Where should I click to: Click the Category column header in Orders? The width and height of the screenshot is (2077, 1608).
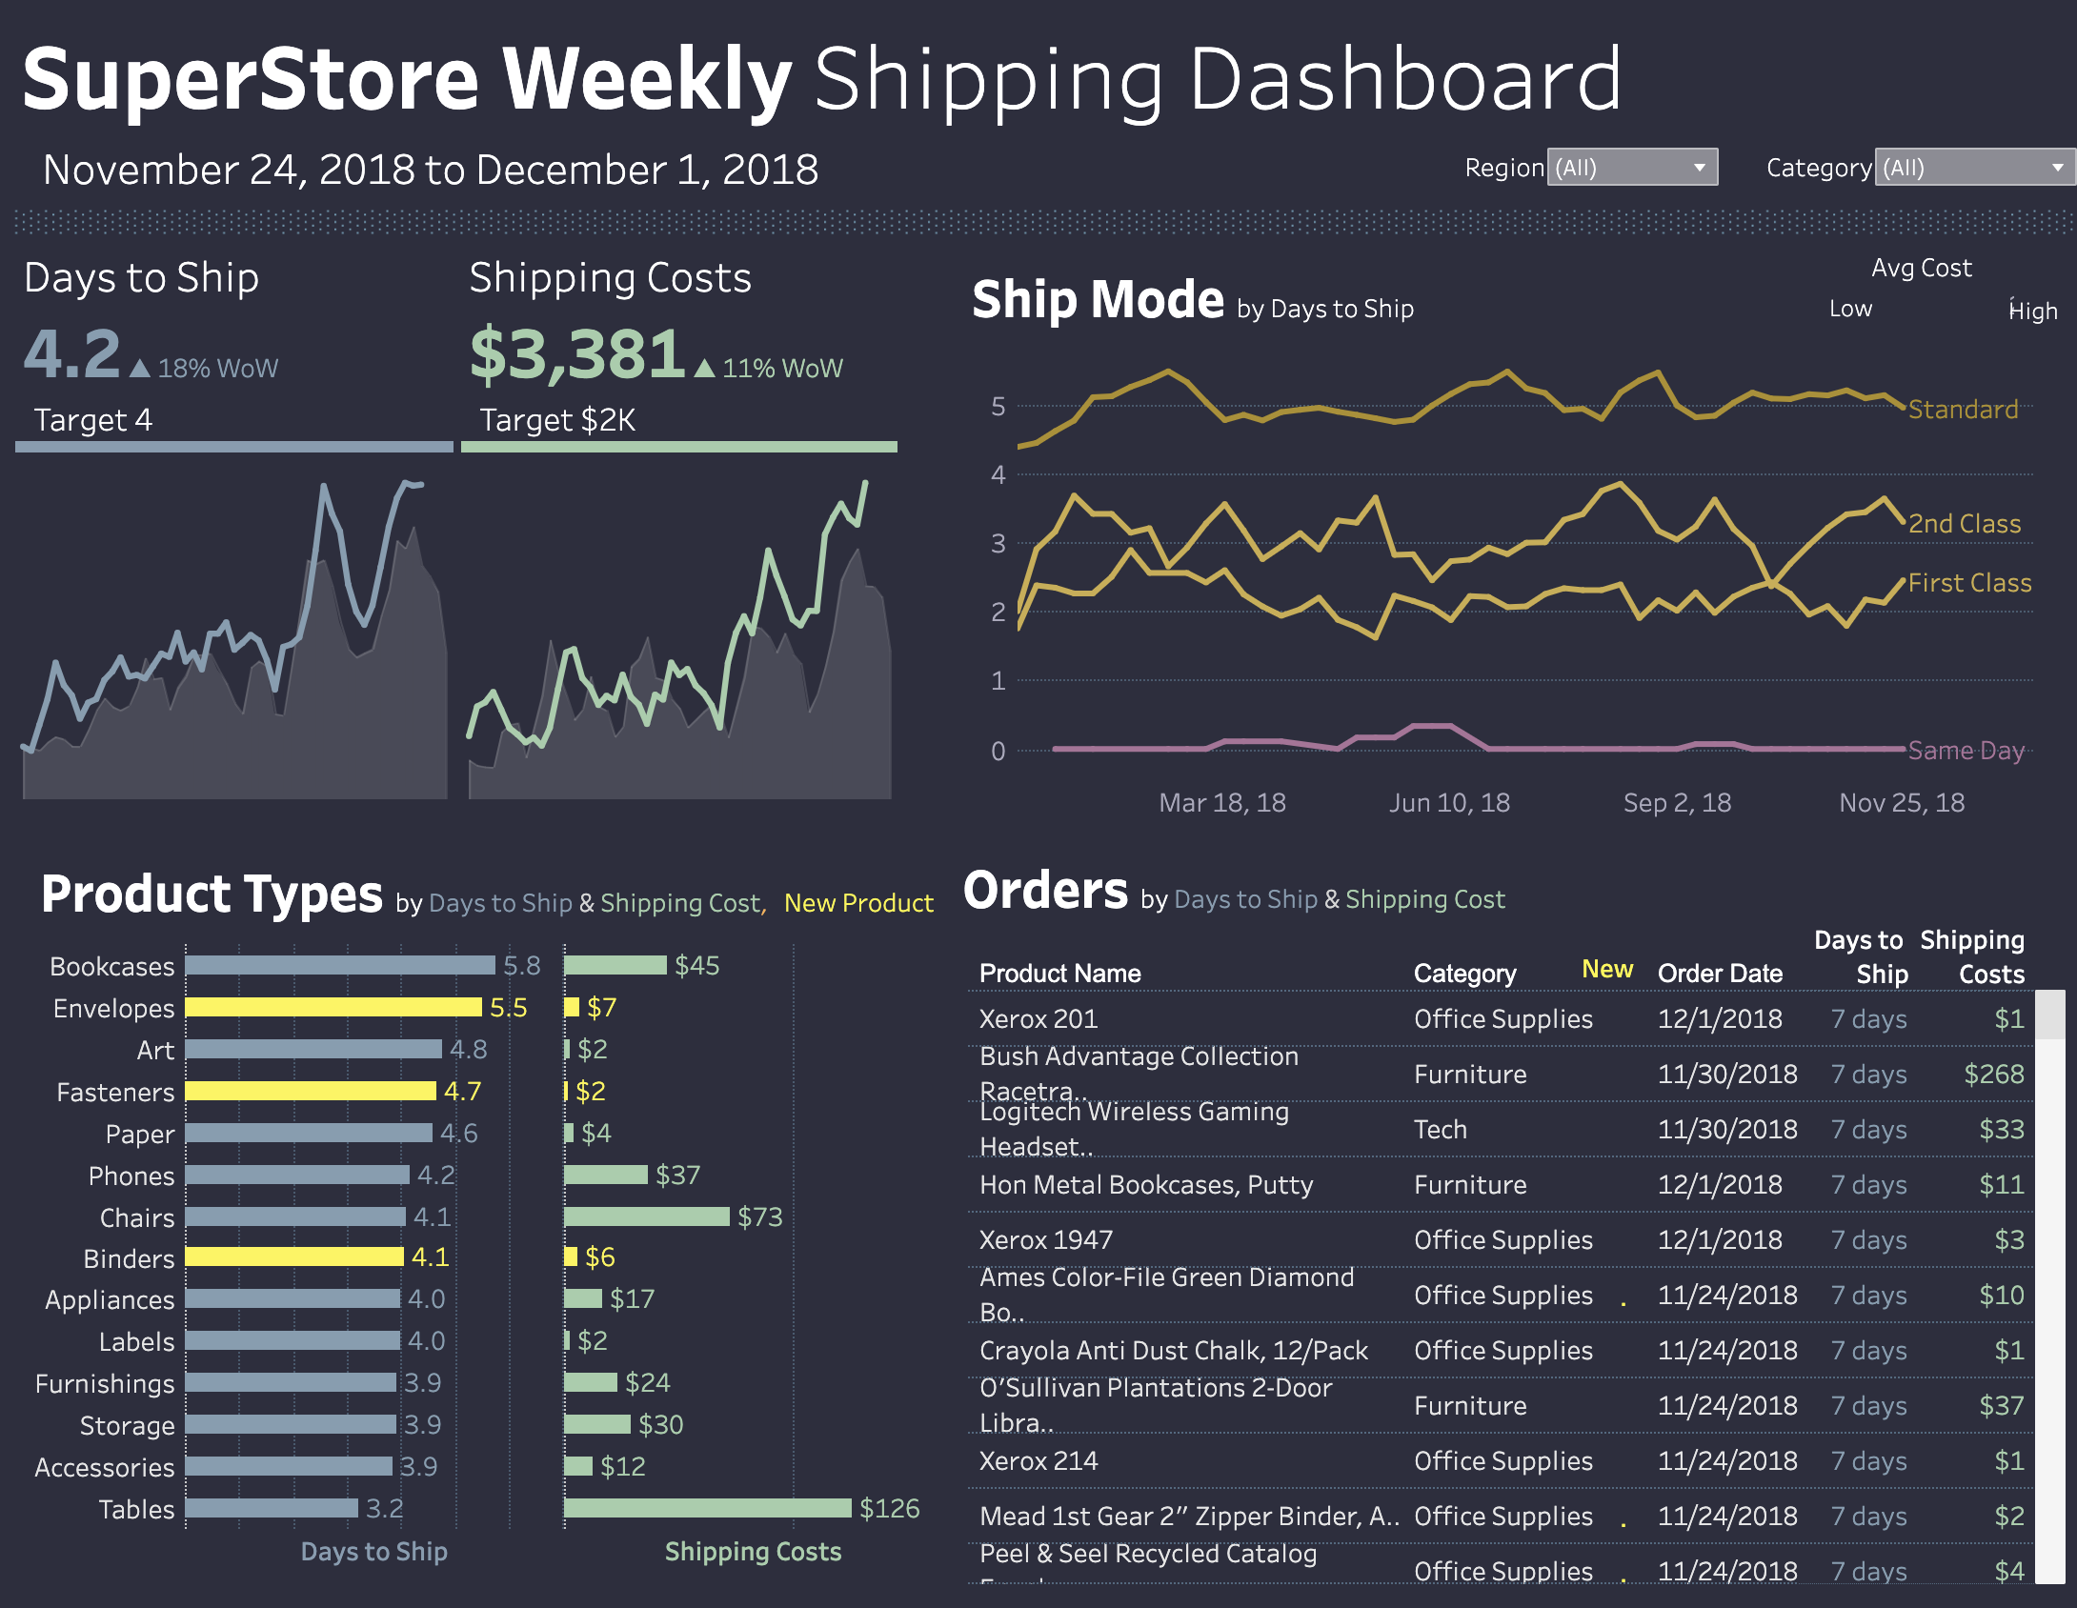pyautogui.click(x=1464, y=974)
